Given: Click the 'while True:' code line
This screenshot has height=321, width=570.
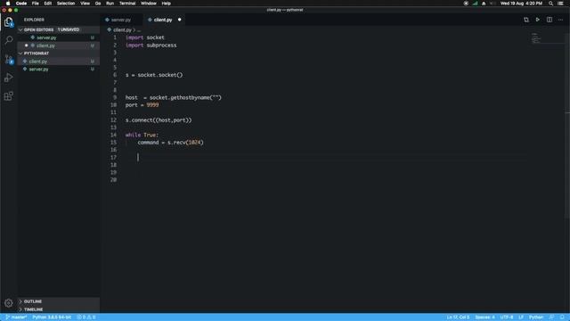Looking at the screenshot, I should [142, 135].
